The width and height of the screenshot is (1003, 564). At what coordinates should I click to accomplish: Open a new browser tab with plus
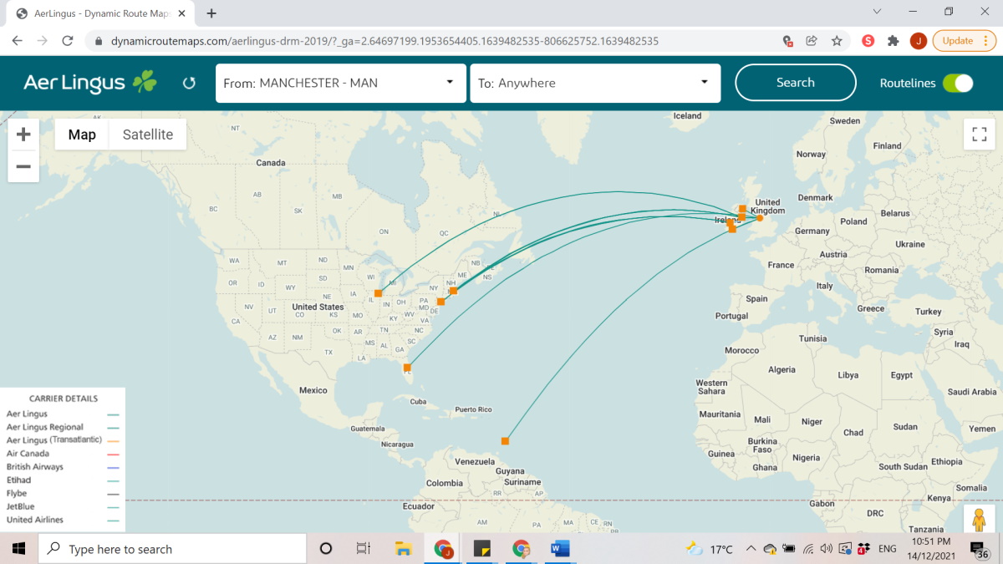click(x=211, y=13)
